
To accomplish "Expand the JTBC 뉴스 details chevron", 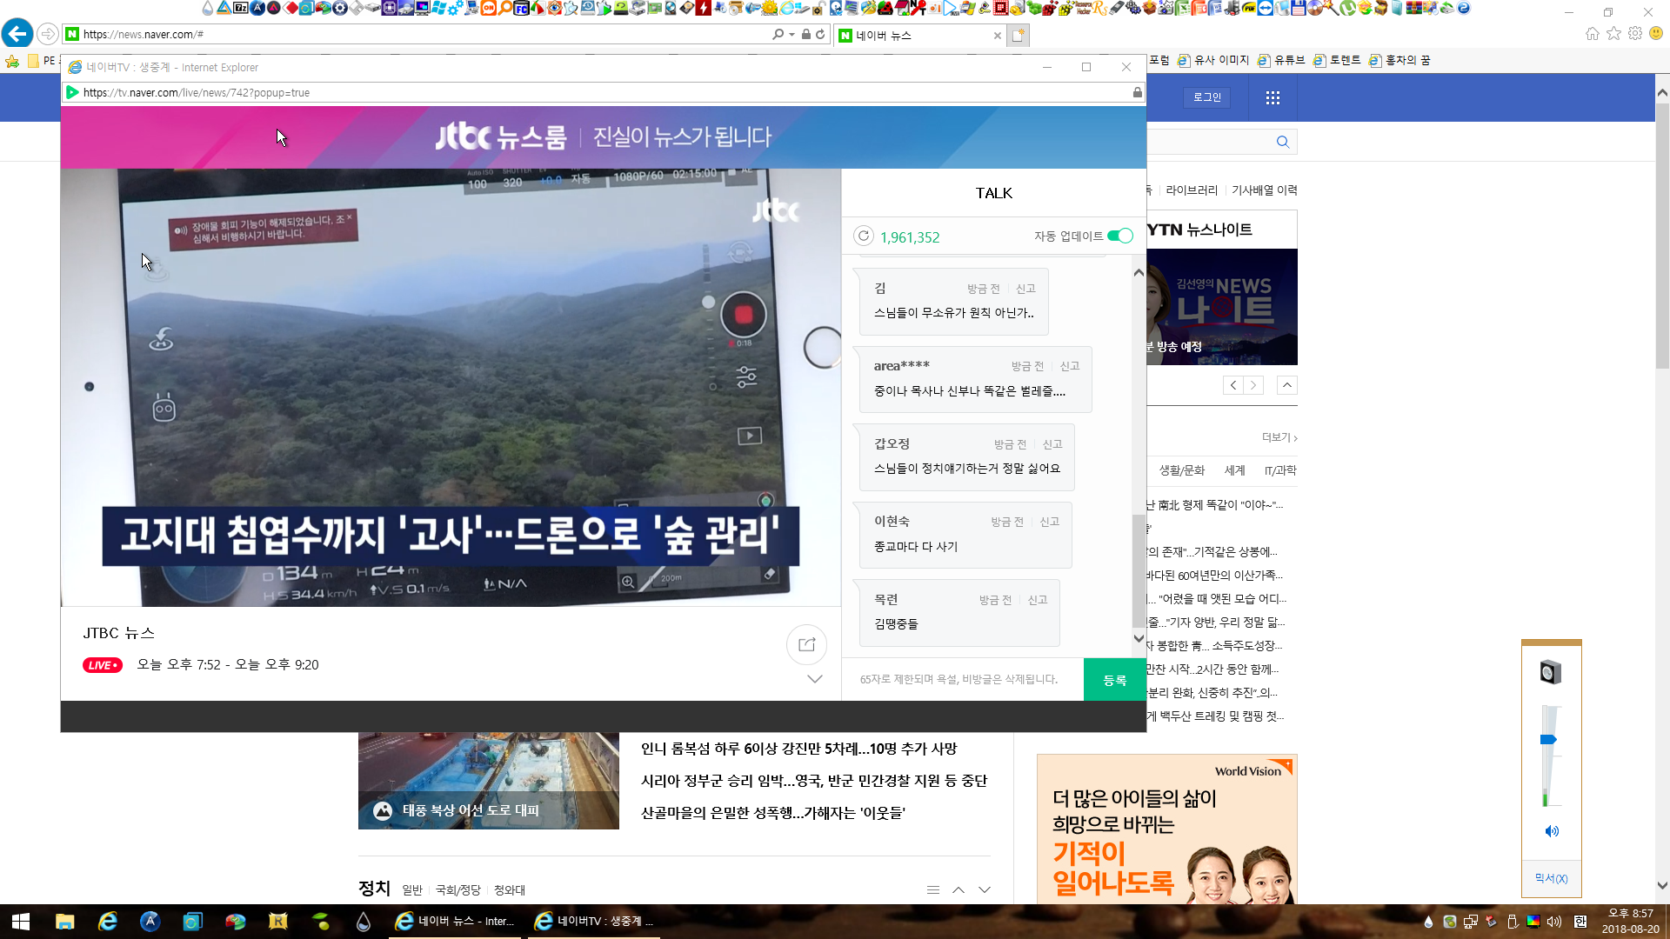I will tap(815, 679).
